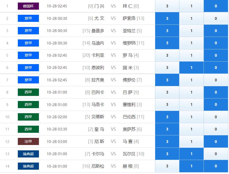Click team name 贝蒂斯
229x174 pixels.
pos(98,117)
